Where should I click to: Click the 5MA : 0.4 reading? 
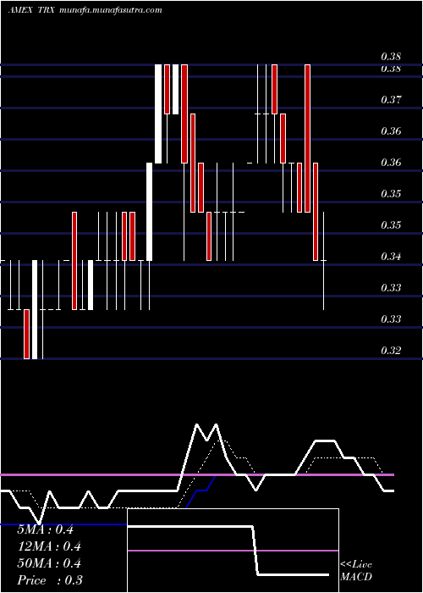pos(46,529)
